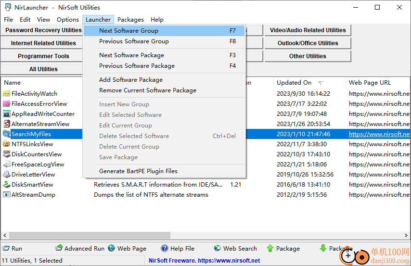Click the FileAccessErrorView row icon

7,104
